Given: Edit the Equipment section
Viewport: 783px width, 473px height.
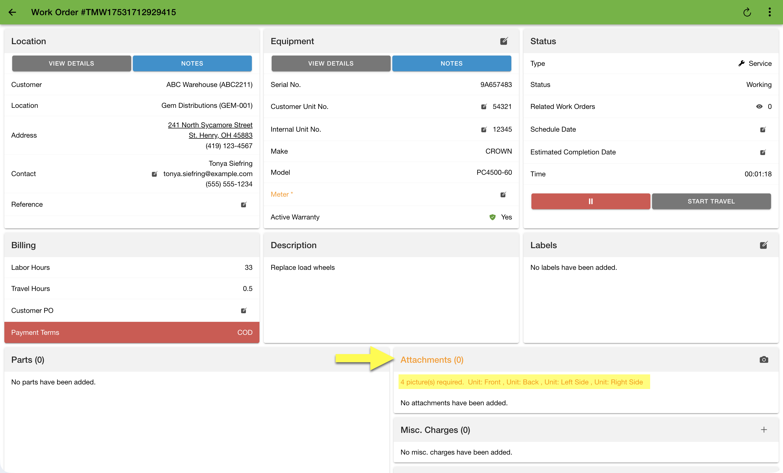Looking at the screenshot, I should click(x=504, y=41).
